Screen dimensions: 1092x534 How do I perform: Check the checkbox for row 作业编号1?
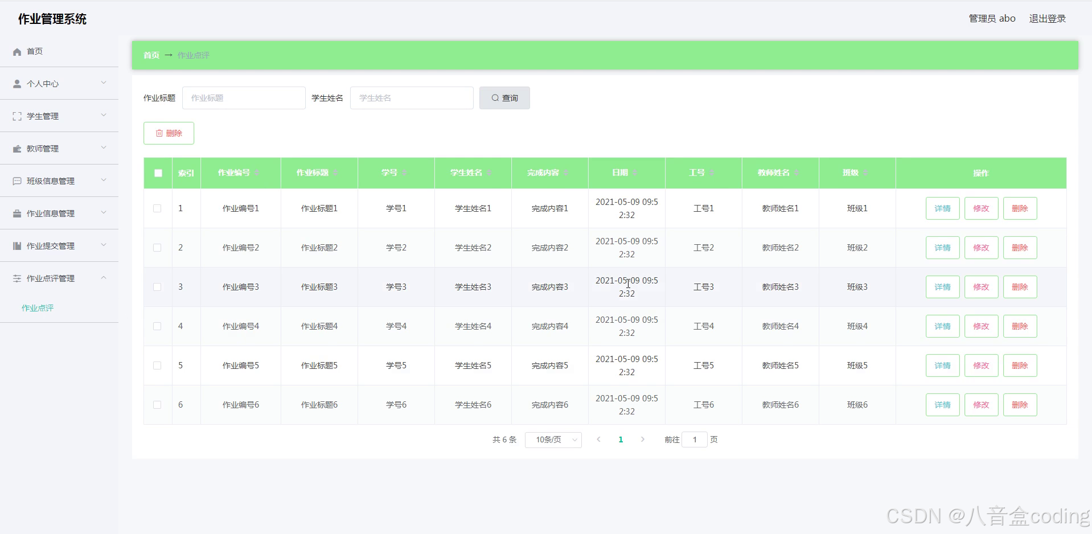coord(157,208)
